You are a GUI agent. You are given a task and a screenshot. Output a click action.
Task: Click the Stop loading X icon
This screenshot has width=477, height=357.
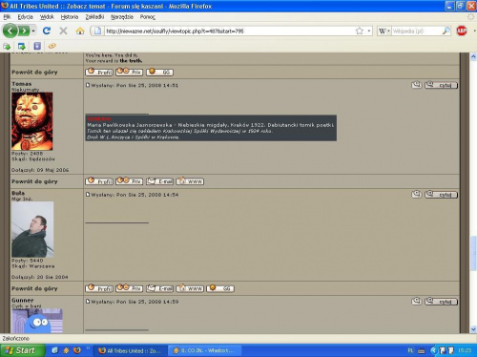(x=63, y=31)
